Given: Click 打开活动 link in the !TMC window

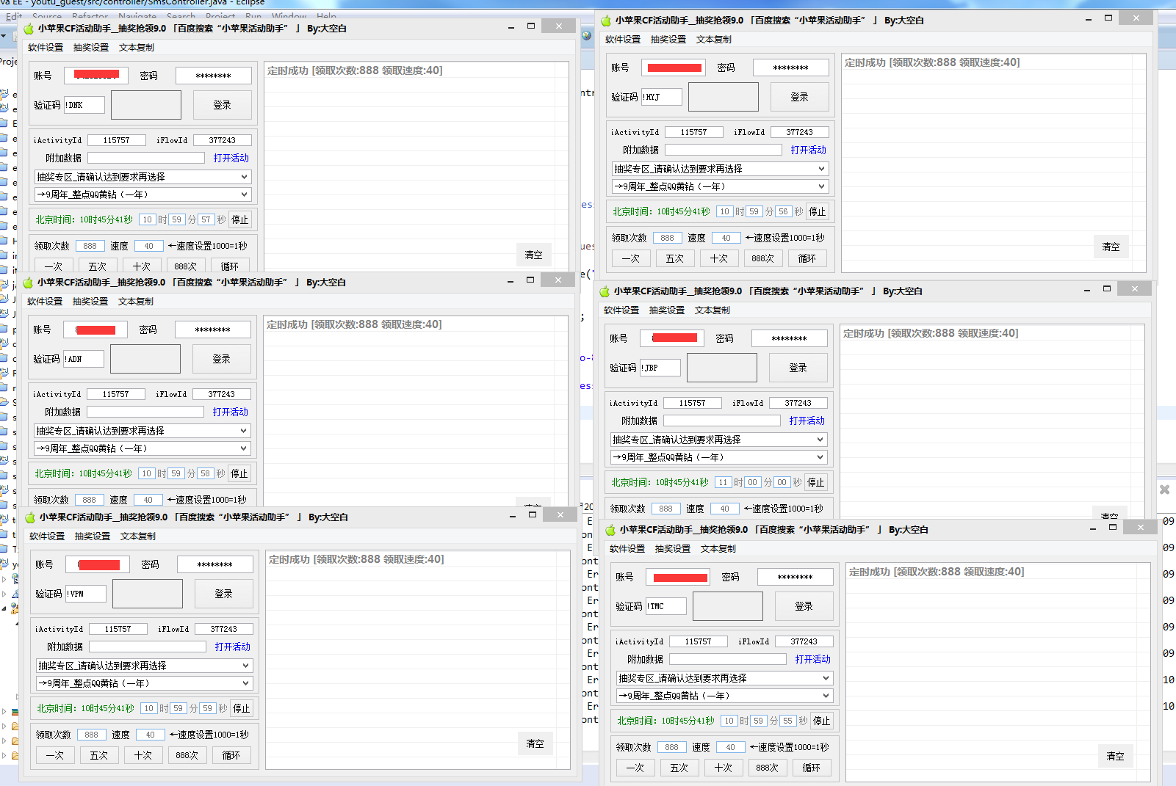Looking at the screenshot, I should tap(813, 659).
